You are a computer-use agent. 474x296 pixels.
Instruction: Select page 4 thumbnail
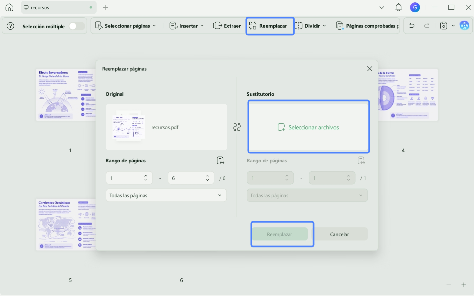[408, 94]
